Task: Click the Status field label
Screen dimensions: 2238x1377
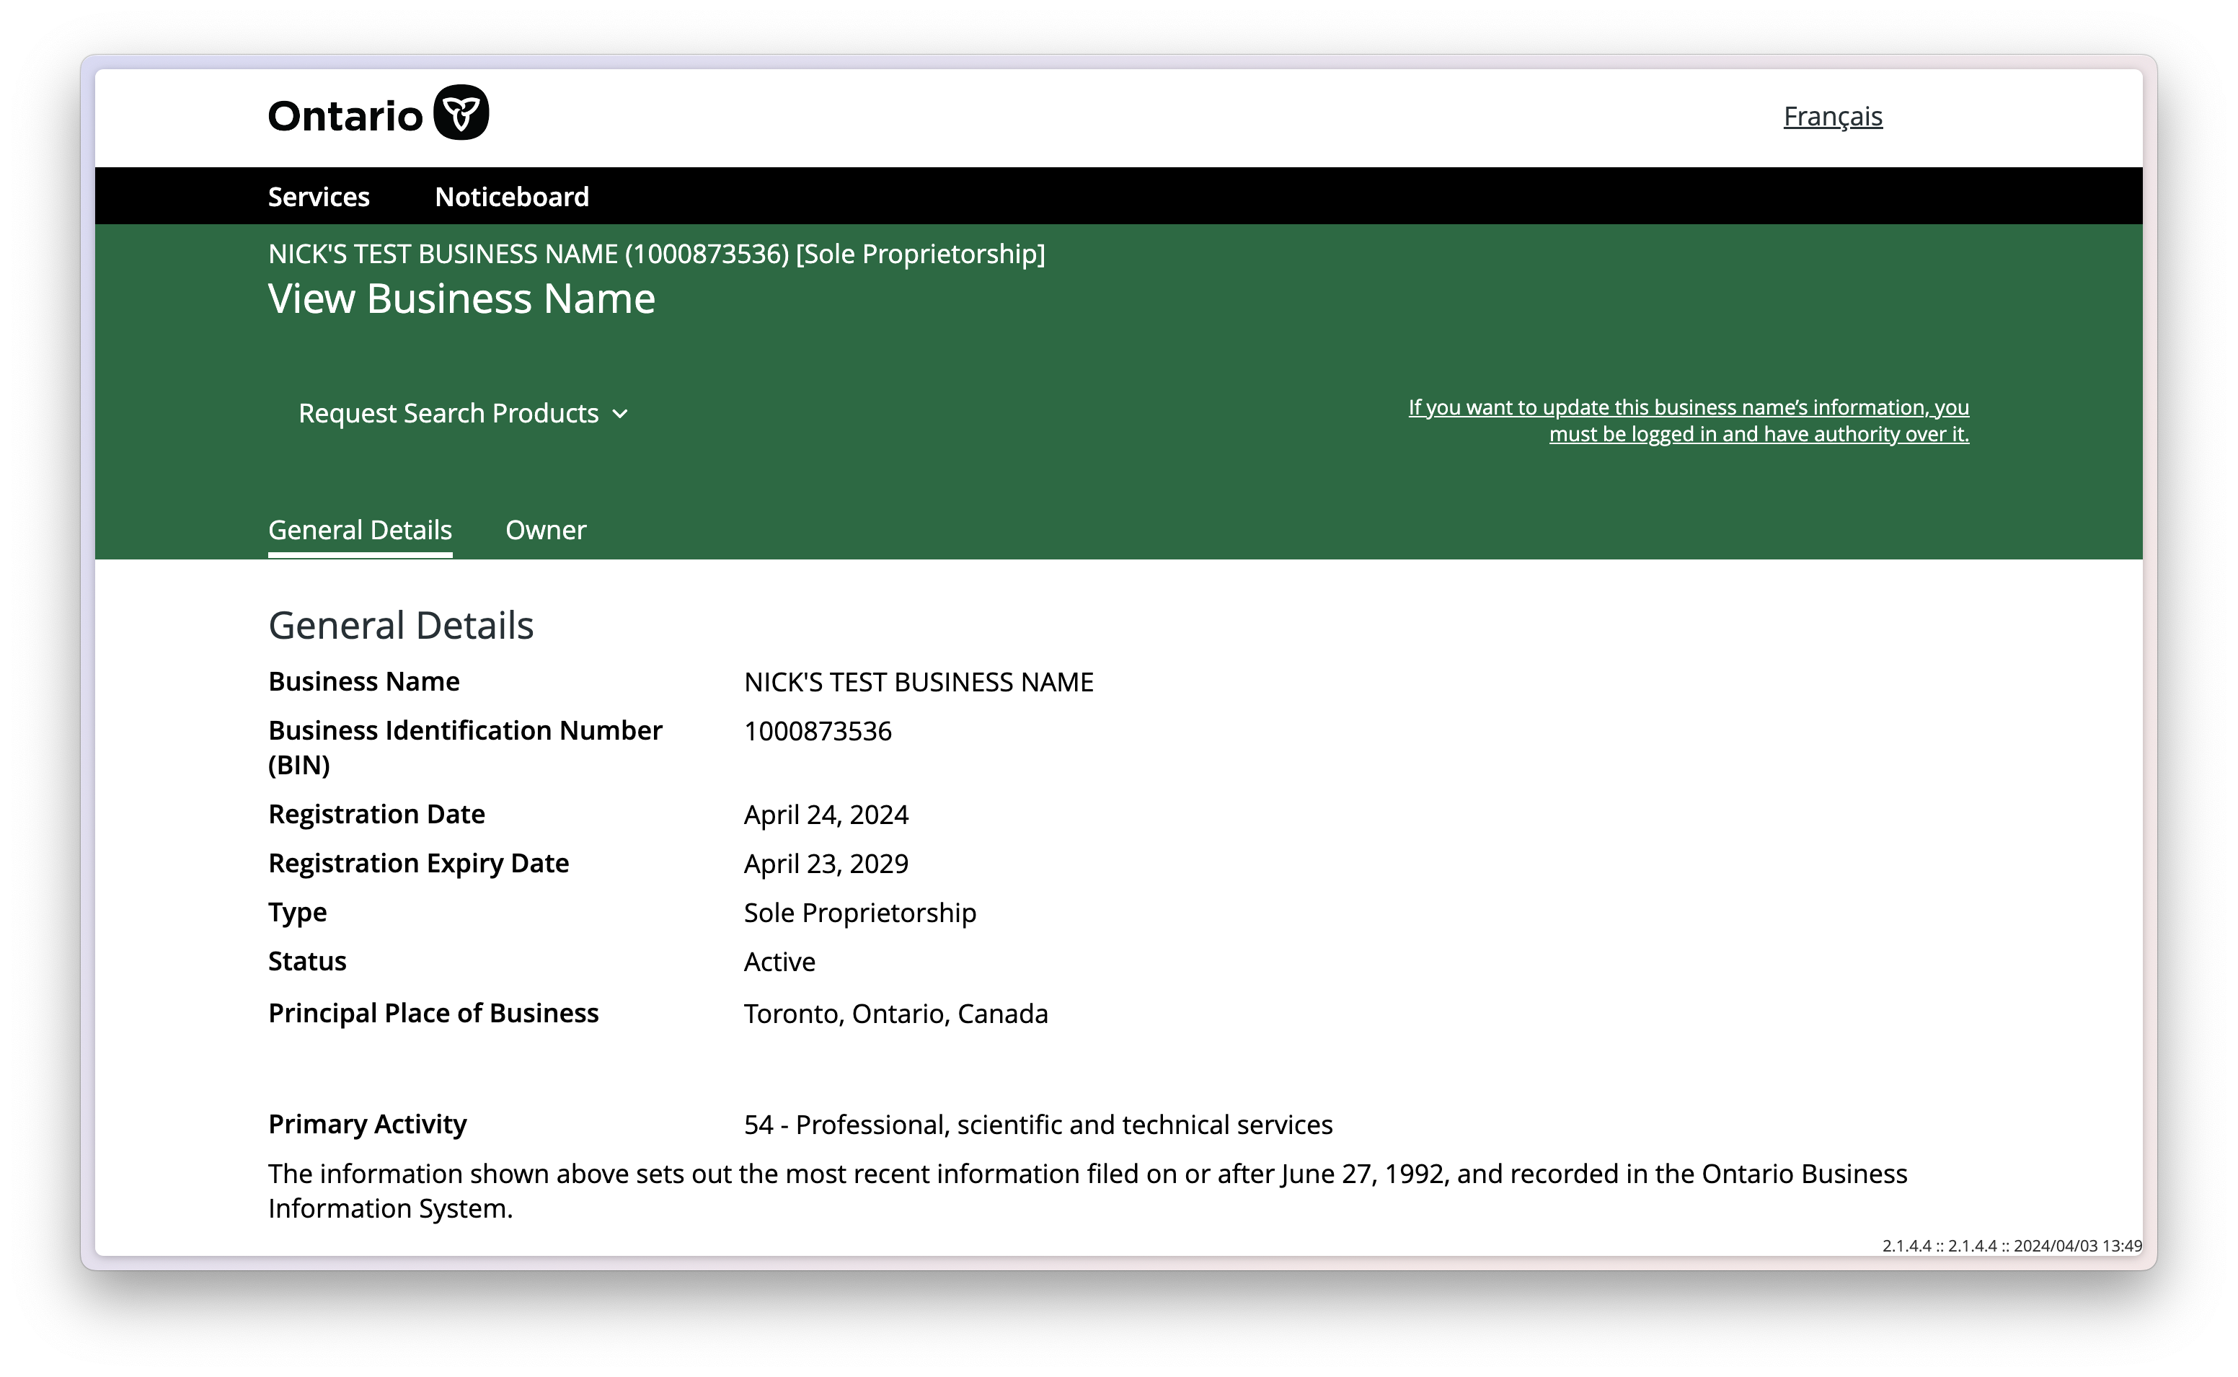Action: pyautogui.click(x=307, y=962)
